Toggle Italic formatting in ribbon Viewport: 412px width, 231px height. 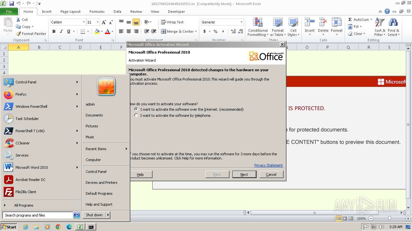point(61,31)
